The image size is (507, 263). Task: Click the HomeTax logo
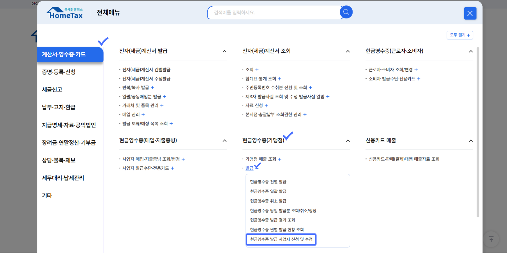point(65,13)
